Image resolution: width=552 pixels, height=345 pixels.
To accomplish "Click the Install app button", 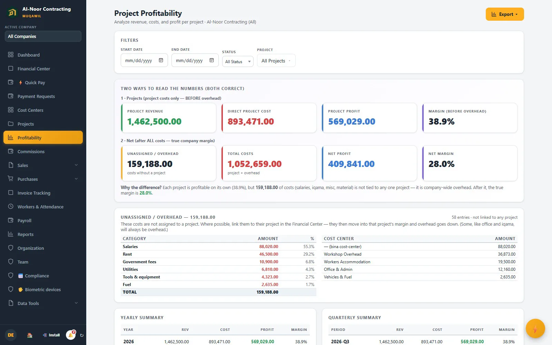I will point(51,335).
